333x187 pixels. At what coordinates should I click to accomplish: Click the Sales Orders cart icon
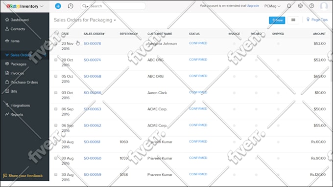point(7,55)
